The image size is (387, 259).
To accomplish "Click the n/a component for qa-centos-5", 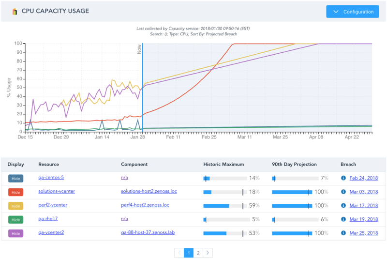I will (x=124, y=178).
